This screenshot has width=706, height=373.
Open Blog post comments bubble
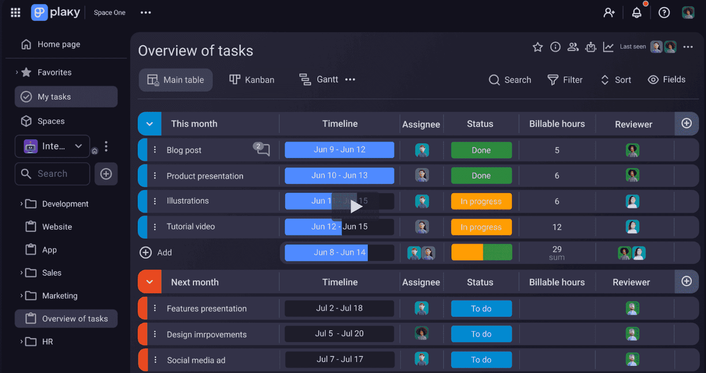pyautogui.click(x=262, y=149)
